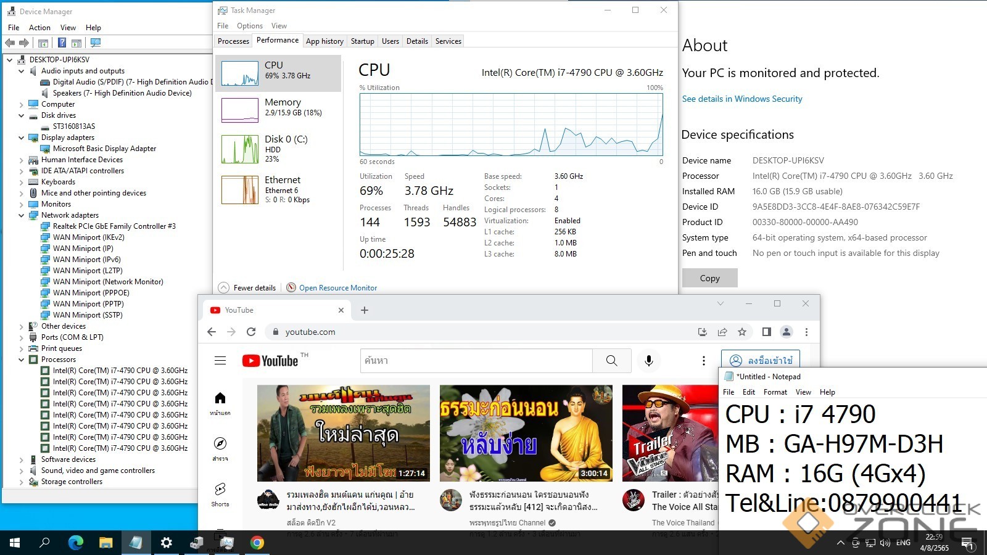The width and height of the screenshot is (987, 555).
Task: Click the scan for hardware changes monitor icon
Action: click(x=95, y=43)
